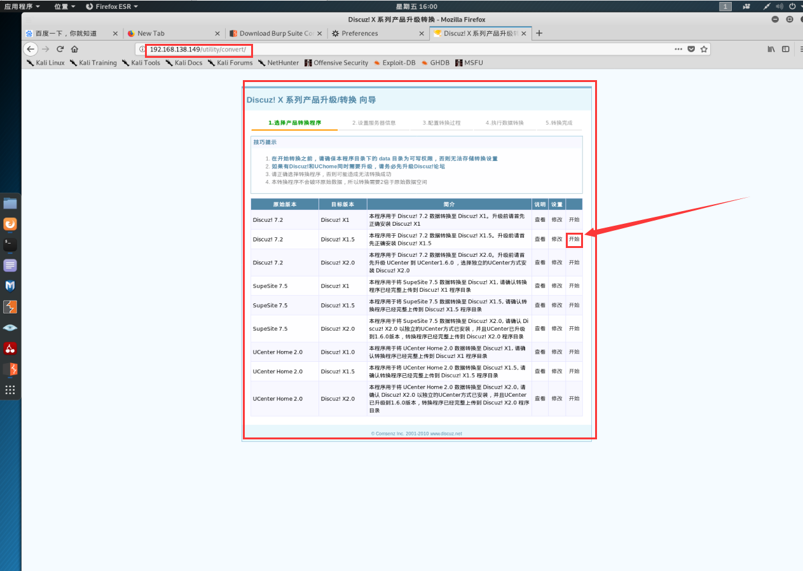Click 开始 for Discuz! 7.2 to X1.5
803x571 pixels.
[574, 239]
